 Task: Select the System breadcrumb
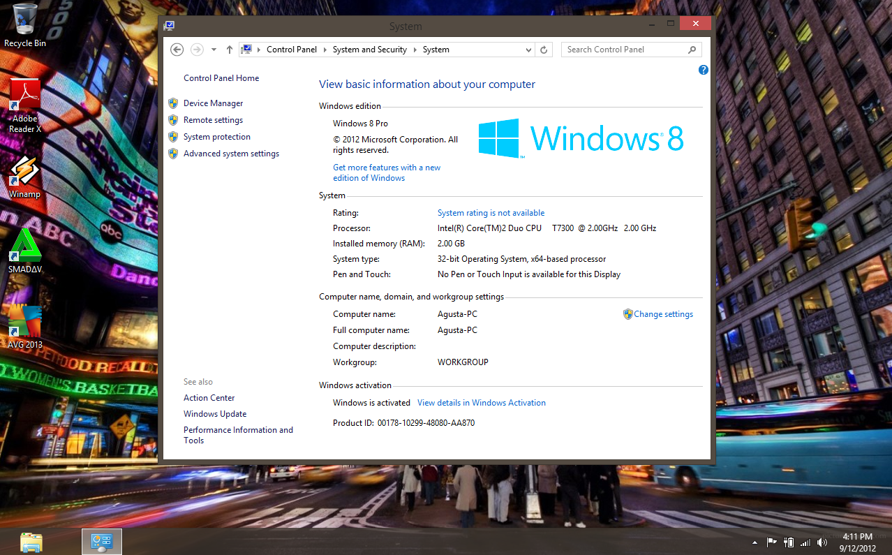pos(436,50)
